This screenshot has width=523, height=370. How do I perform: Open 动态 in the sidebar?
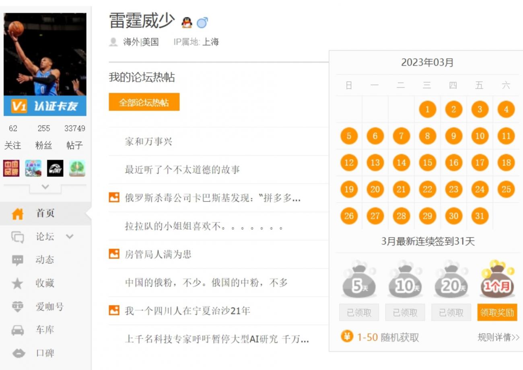tap(45, 260)
